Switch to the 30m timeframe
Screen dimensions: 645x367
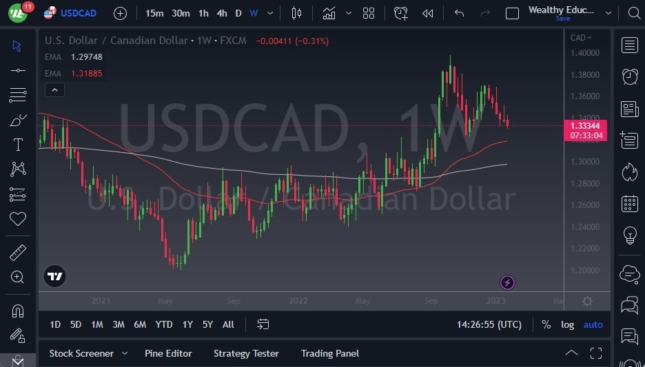coord(181,14)
